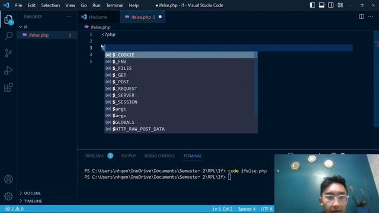Click the VS Code logo in title bar

7,5
